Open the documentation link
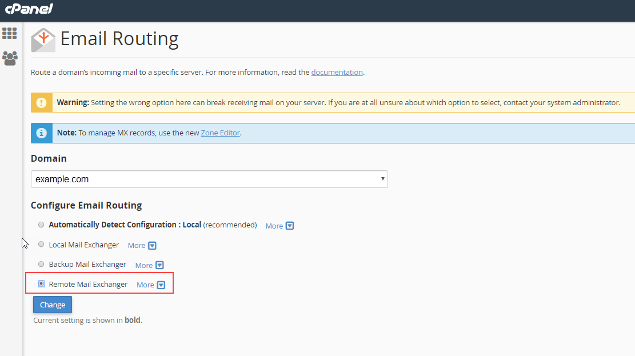 click(x=337, y=73)
